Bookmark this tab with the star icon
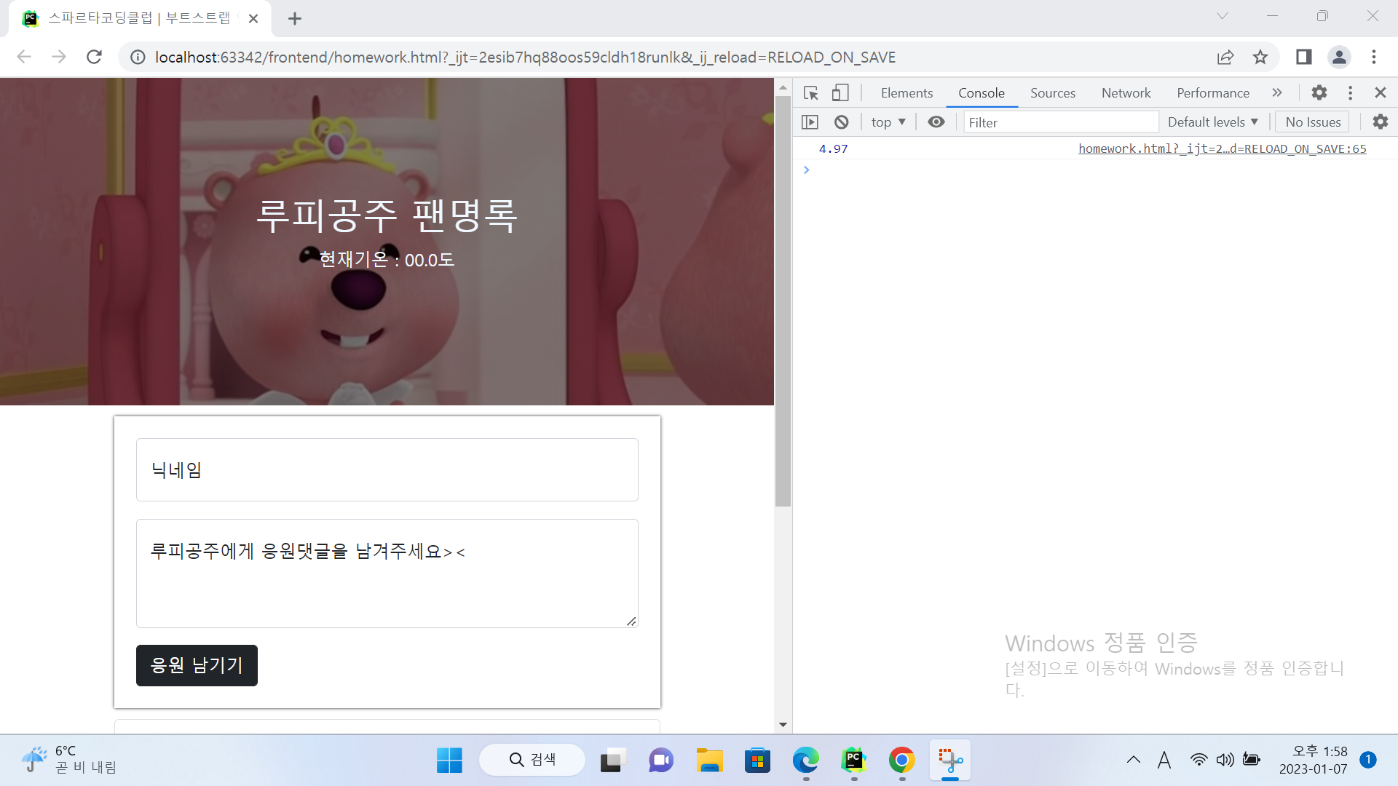The height and width of the screenshot is (786, 1398). pos(1260,57)
